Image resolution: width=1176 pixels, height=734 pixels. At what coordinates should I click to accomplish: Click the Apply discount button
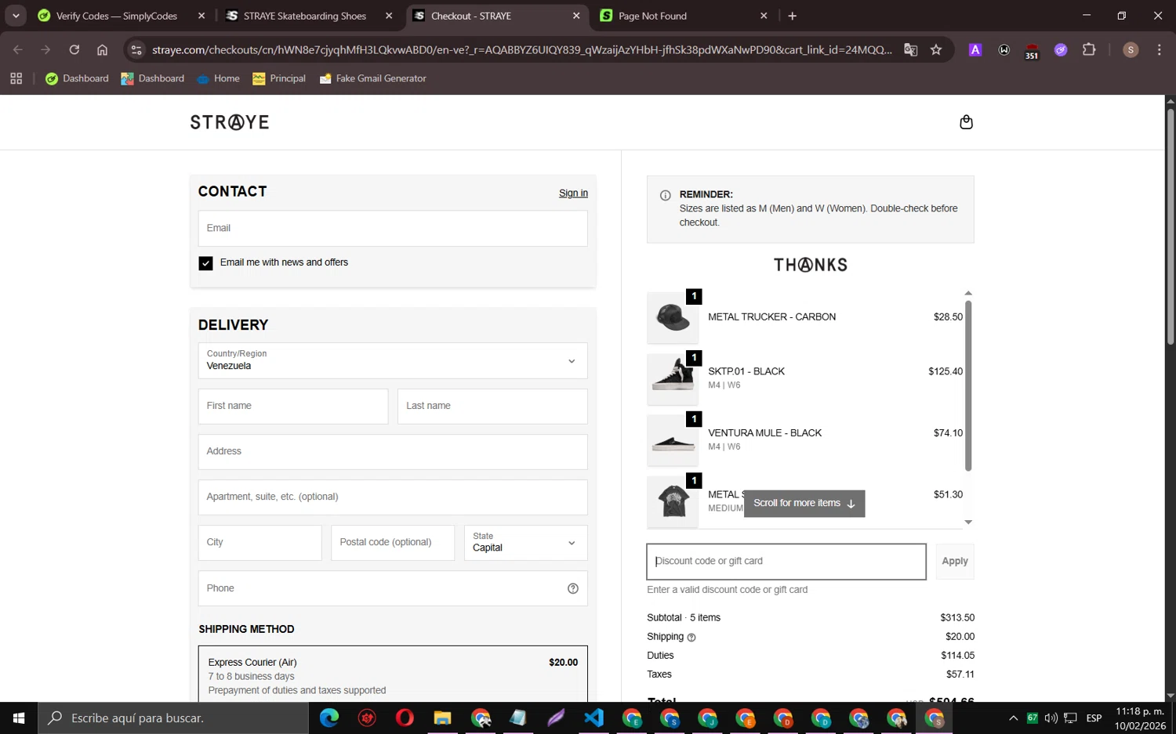954,561
